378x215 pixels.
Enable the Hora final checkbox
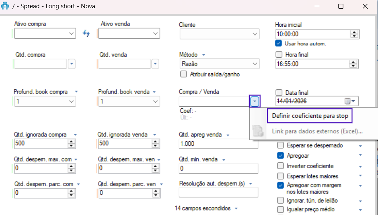279,54
